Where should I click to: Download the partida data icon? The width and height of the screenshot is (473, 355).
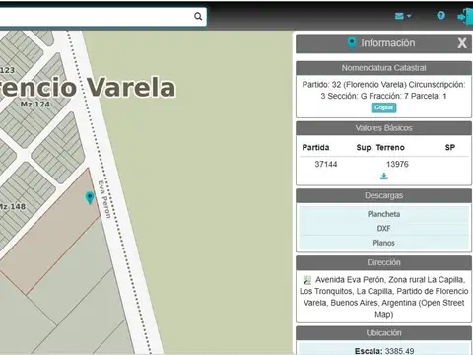tap(383, 177)
